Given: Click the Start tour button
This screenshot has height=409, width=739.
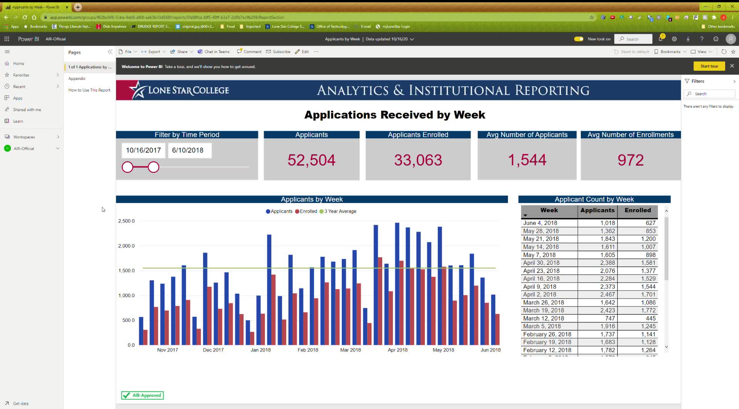Looking at the screenshot, I should click(709, 66).
